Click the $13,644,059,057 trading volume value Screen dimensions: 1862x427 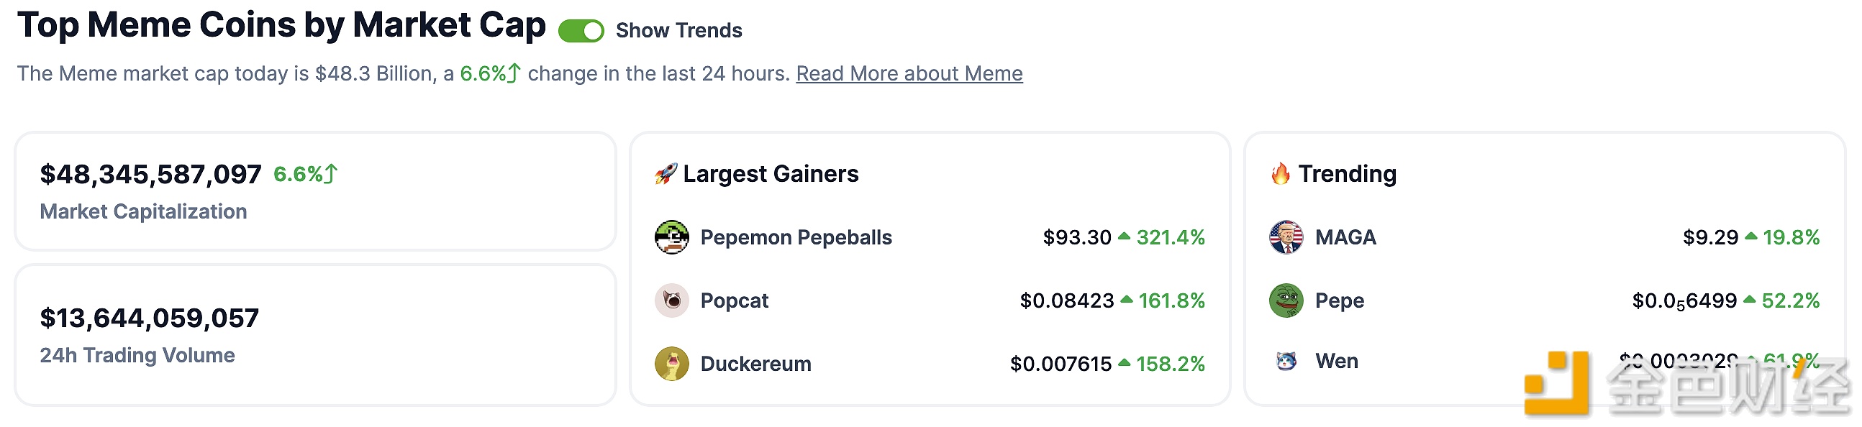click(x=149, y=318)
